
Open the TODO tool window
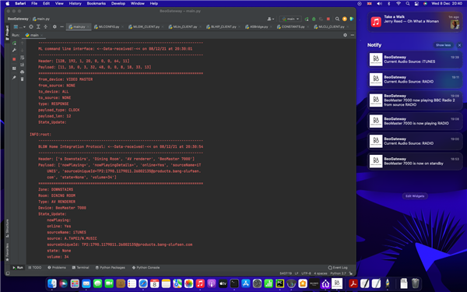[x=35, y=268]
